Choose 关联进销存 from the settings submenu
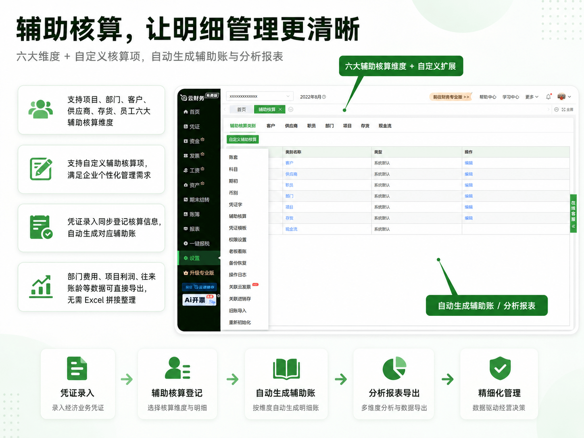 (240, 299)
